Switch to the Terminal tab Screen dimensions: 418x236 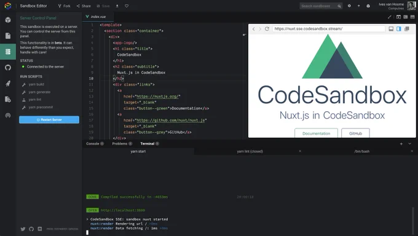[149, 144]
